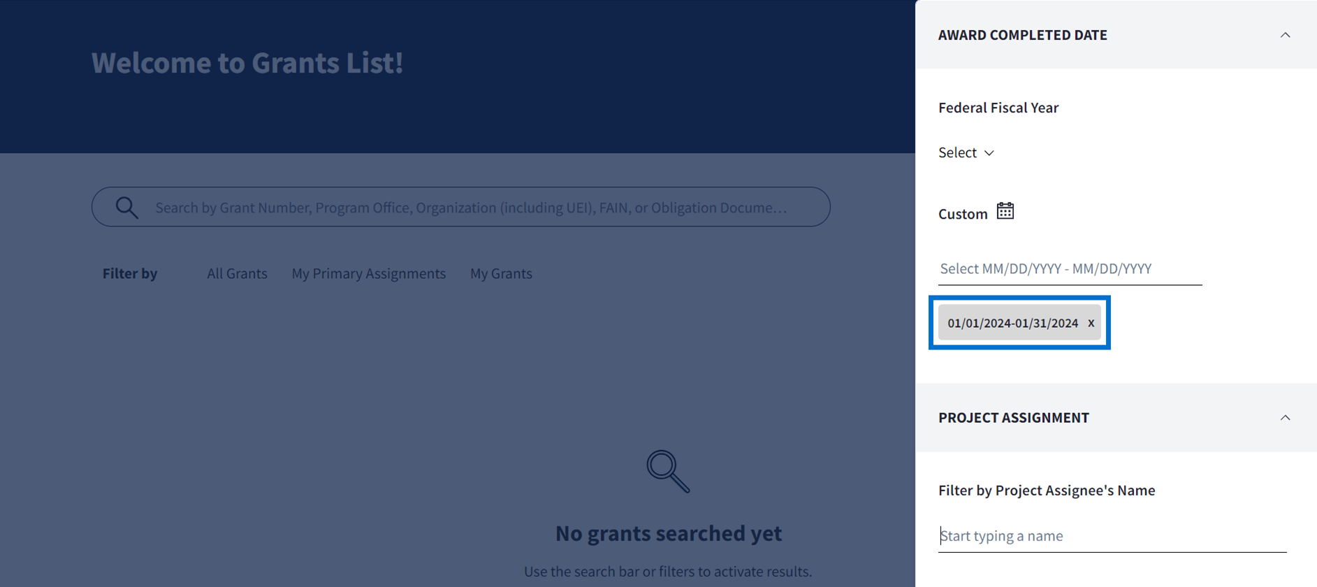Screen dimensions: 1317x587
Task: Click the Project Assignment header title
Action: 1013,418
